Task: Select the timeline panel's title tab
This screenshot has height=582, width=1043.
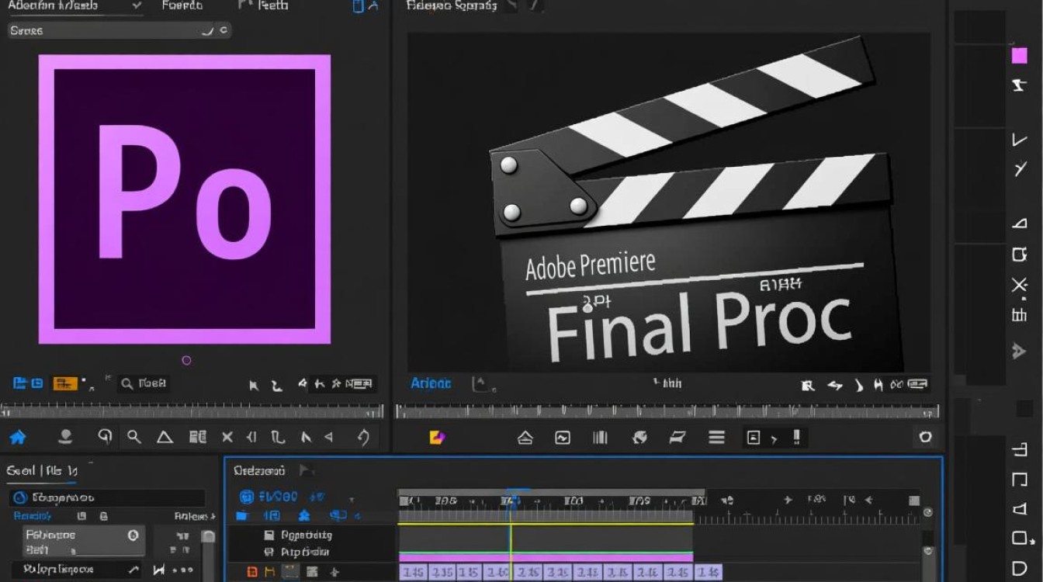Action: coord(259,470)
